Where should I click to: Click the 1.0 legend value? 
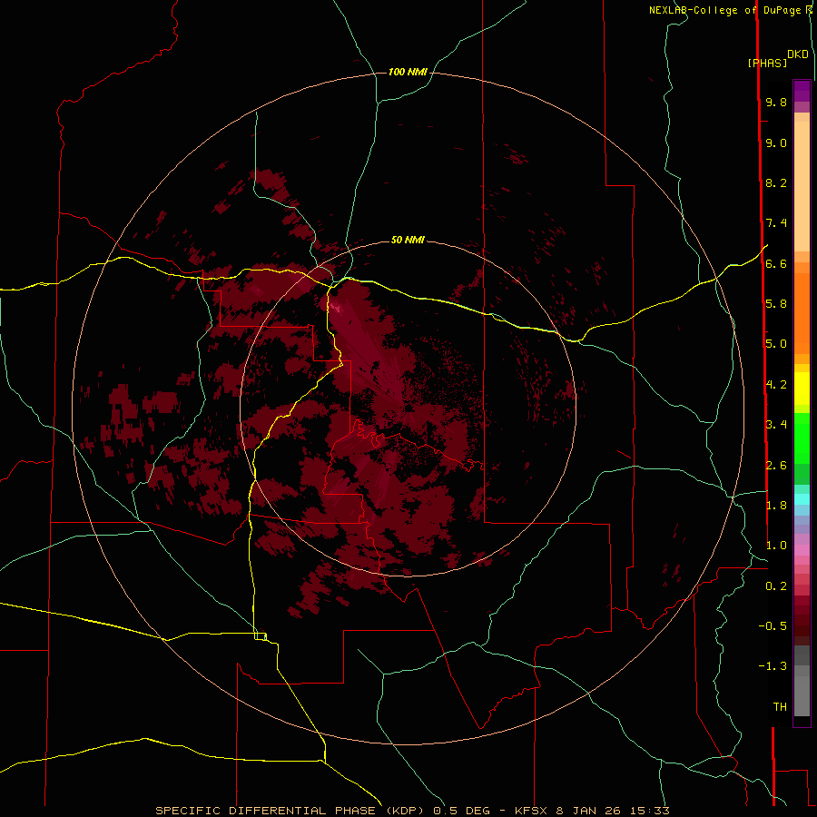click(776, 546)
